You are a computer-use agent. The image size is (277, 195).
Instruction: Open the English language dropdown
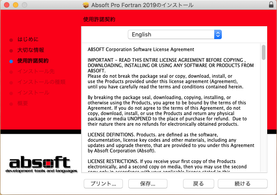(x=175, y=34)
